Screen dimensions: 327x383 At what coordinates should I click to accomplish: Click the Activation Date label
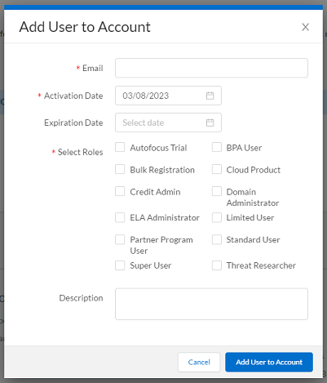coord(73,96)
